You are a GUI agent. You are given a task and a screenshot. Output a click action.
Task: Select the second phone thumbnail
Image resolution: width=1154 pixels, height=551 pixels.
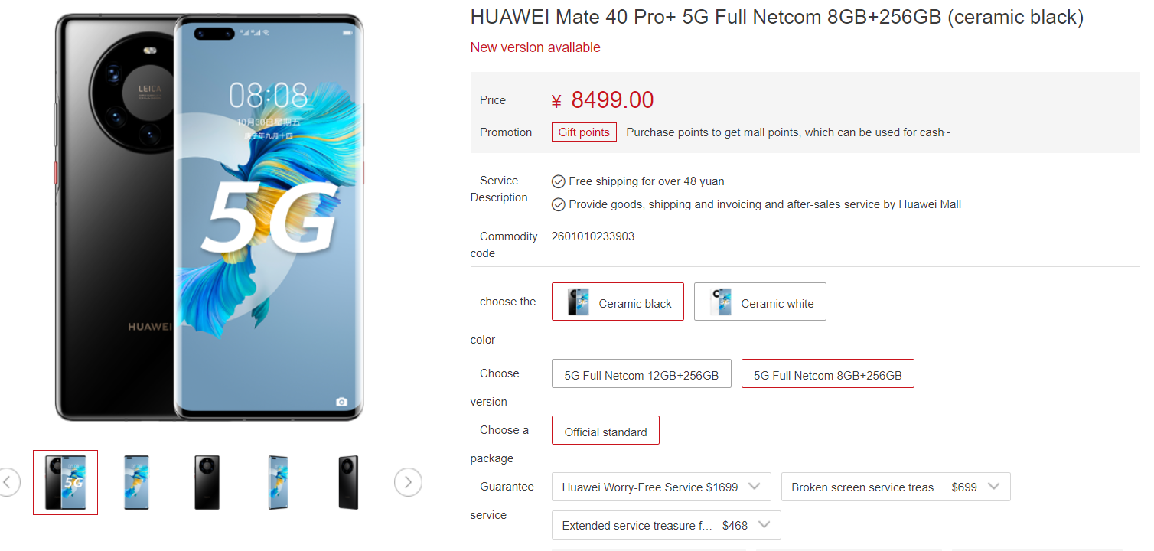pos(135,482)
